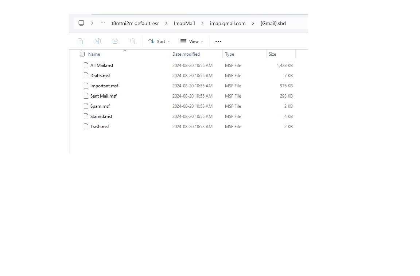
Task: Click the date modified of Spam.msf
Action: pyautogui.click(x=192, y=106)
